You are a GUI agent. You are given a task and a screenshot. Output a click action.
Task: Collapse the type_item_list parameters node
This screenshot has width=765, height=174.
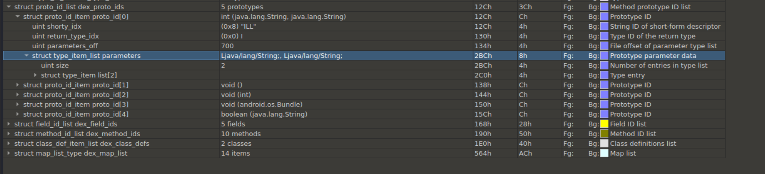click(x=27, y=56)
